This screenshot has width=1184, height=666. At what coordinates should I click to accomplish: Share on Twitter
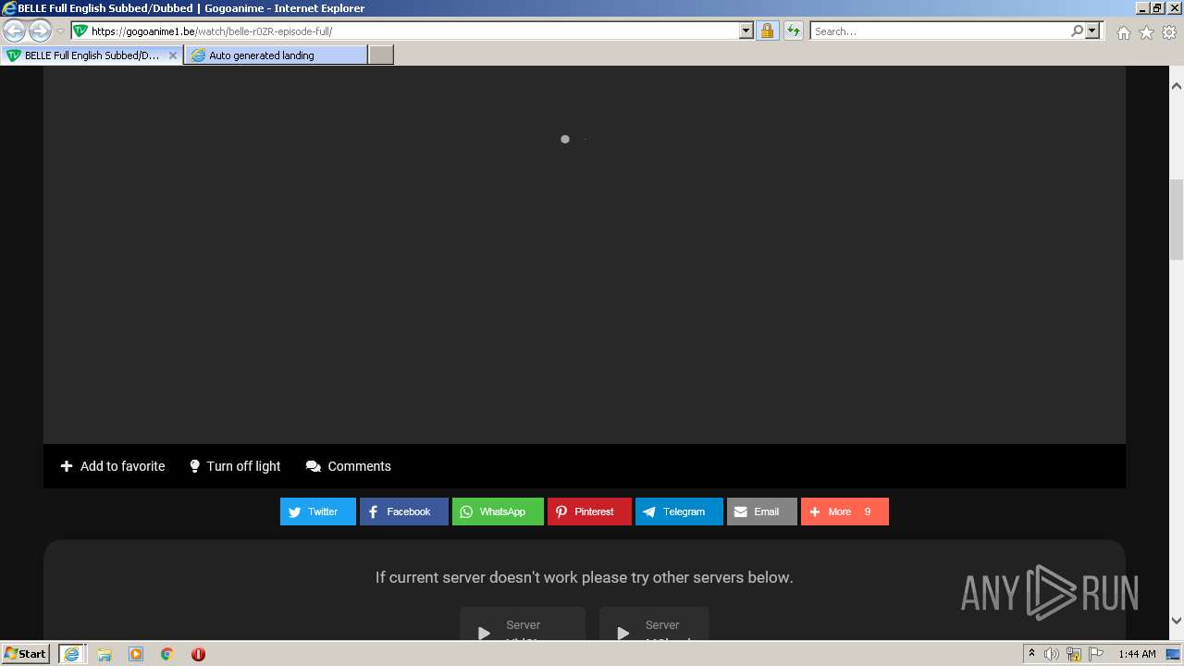318,512
